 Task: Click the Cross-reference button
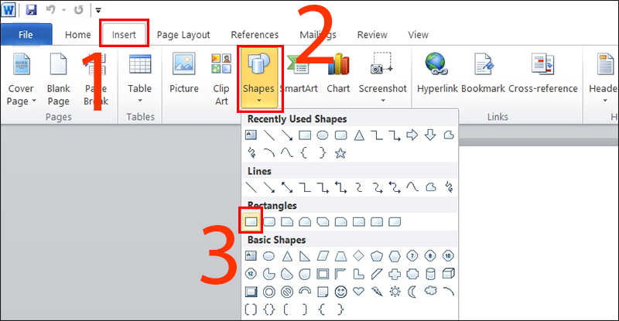click(x=543, y=74)
